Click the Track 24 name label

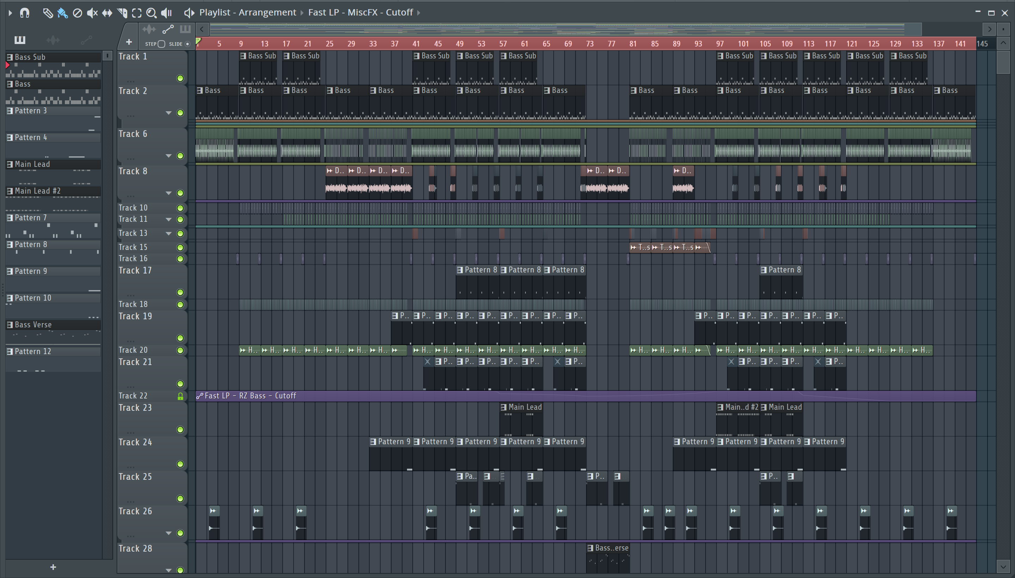135,442
